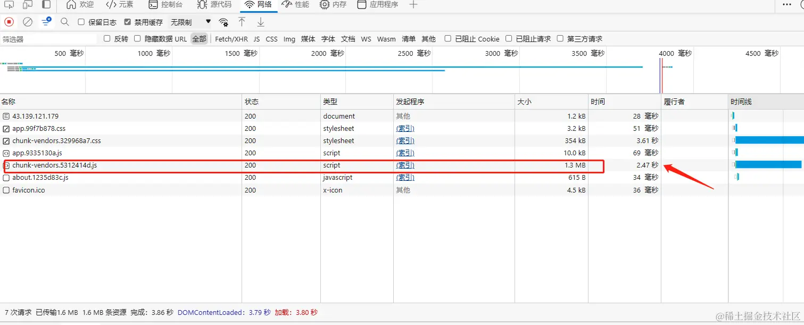This screenshot has width=804, height=325.
Task: Sort by the 状态 column header
Action: point(281,102)
